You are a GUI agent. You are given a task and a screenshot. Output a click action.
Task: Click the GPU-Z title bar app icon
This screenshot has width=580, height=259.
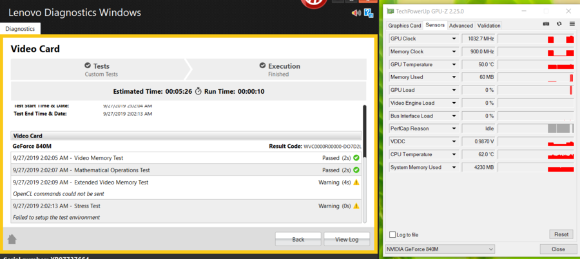391,11
